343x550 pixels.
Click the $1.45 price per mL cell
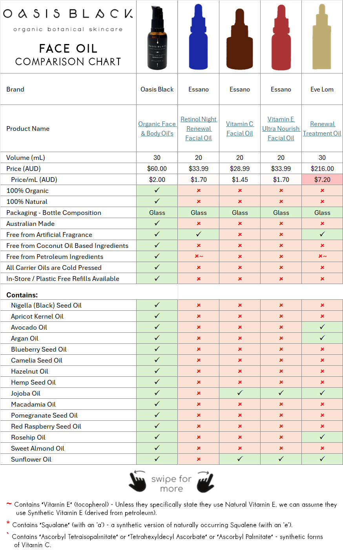[240, 180]
